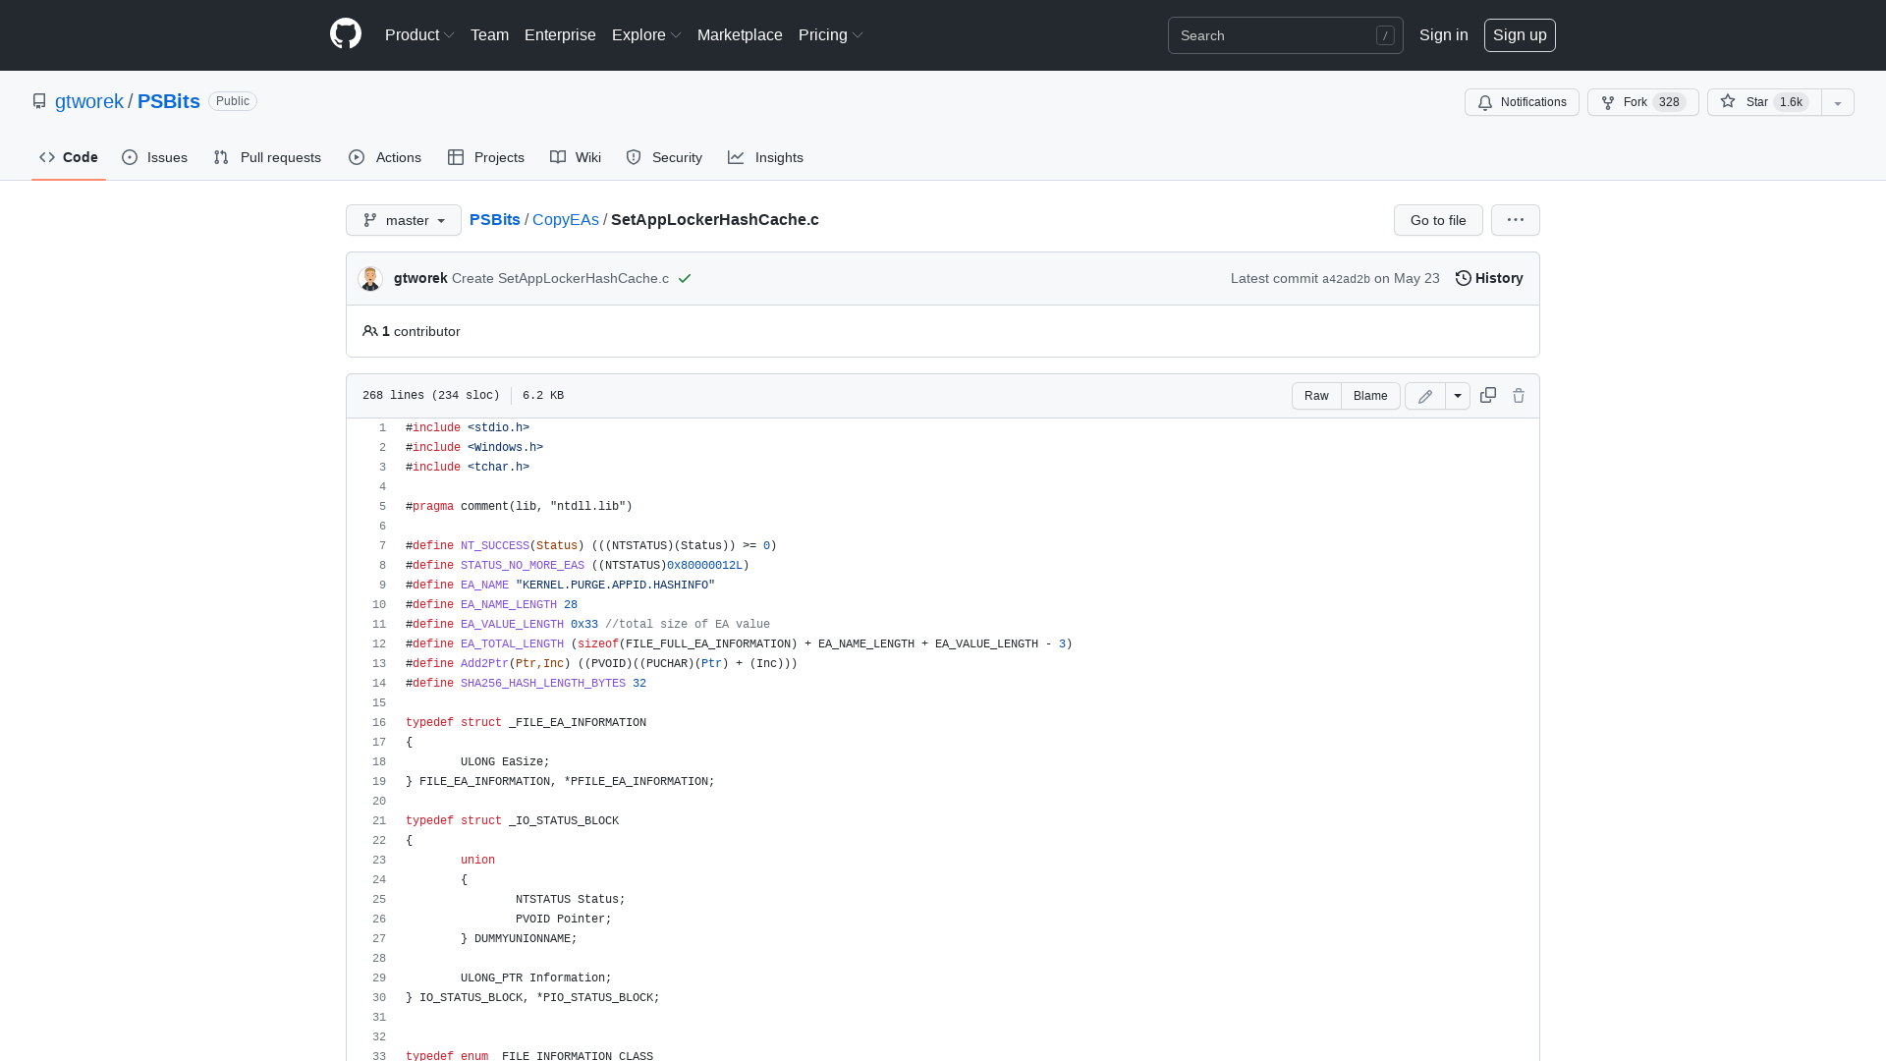Open the Actions tab
Screen dimensions: 1886x1061
pyautogui.click(x=385, y=157)
